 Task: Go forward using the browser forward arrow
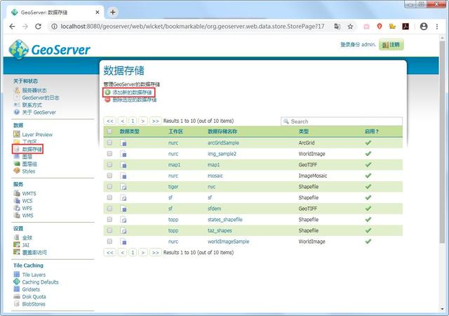(25, 27)
